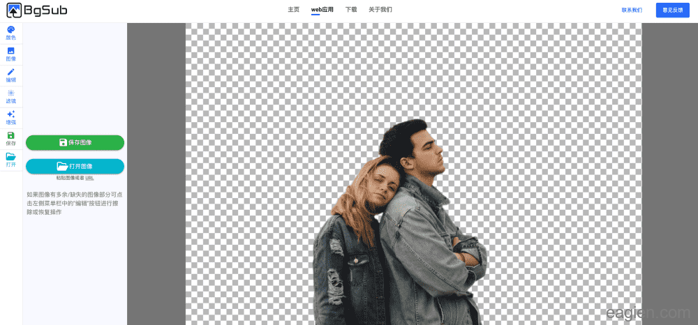
Task: Click the 打开 folder icon in sidebar
Action: click(x=10, y=160)
